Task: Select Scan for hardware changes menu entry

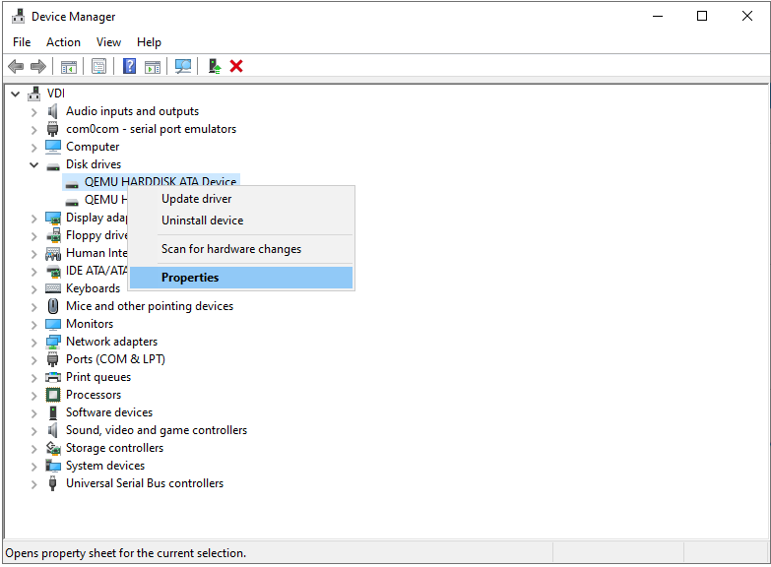Action: click(241, 249)
